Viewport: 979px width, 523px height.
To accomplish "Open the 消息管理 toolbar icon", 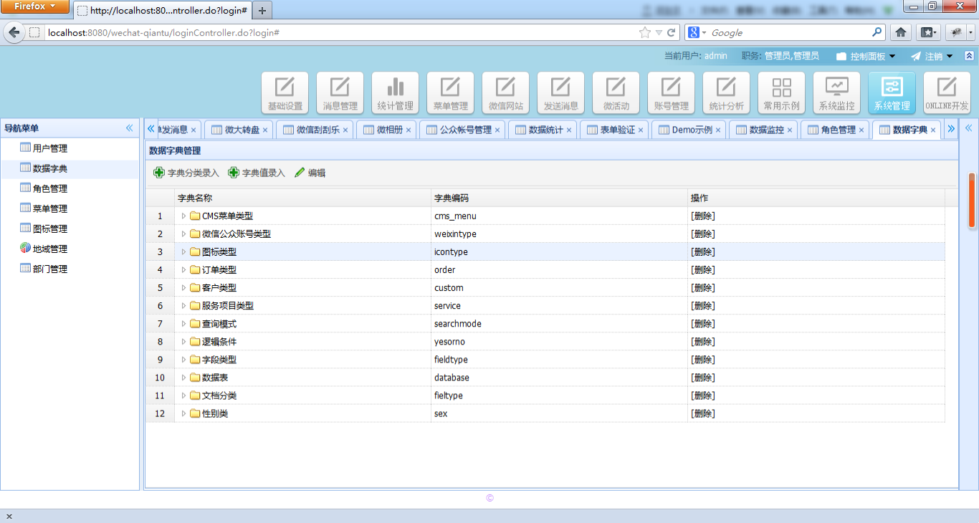I will click(x=340, y=92).
